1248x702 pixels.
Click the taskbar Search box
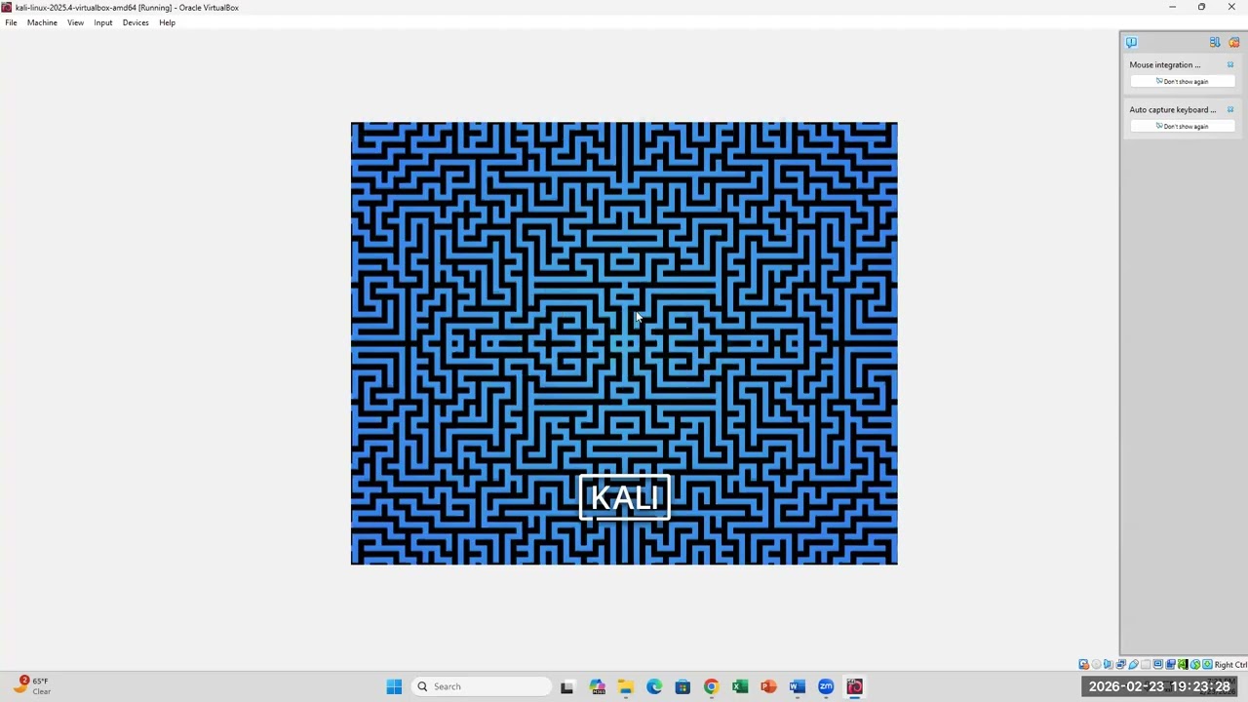pos(481,686)
